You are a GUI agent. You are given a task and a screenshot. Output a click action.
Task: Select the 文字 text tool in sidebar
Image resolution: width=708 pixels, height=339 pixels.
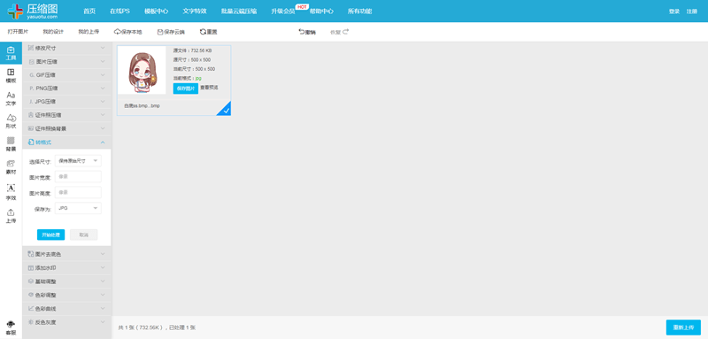(x=11, y=99)
